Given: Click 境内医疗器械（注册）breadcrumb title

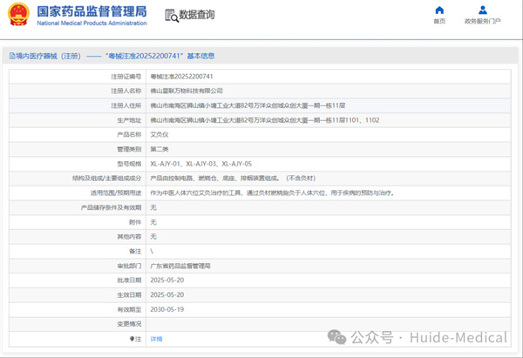Looking at the screenshot, I should (48, 56).
